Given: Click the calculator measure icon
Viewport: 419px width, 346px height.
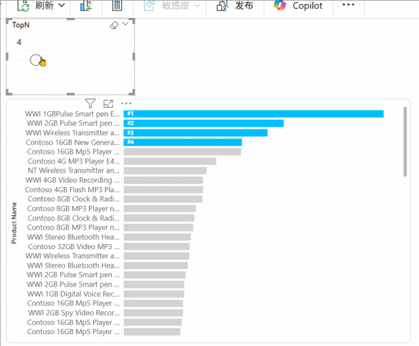Looking at the screenshot, I should pos(117,5).
